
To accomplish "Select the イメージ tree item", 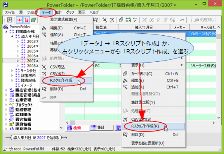I will click(x=26, y=85).
